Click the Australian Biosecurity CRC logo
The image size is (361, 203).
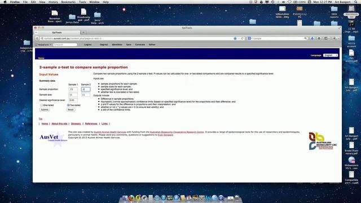tap(323, 141)
